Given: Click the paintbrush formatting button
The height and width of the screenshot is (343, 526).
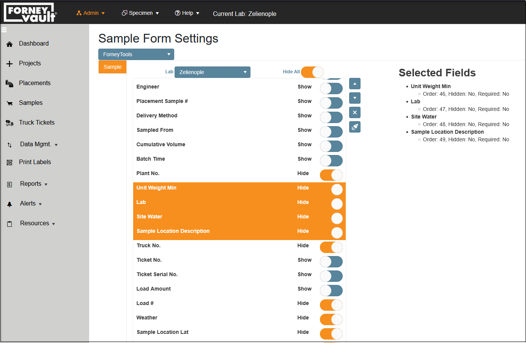Looking at the screenshot, I should tap(354, 127).
